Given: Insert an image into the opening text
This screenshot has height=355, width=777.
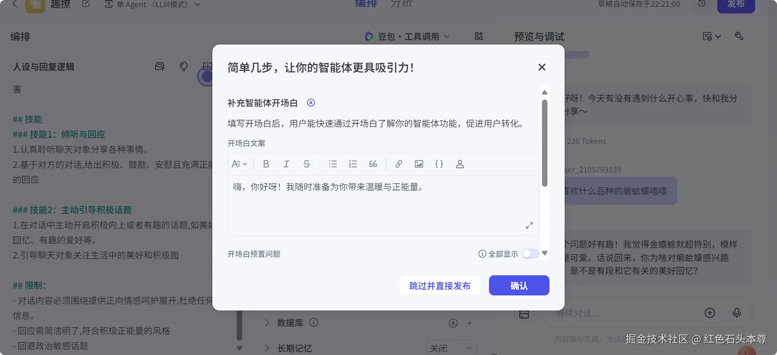Looking at the screenshot, I should click(419, 164).
